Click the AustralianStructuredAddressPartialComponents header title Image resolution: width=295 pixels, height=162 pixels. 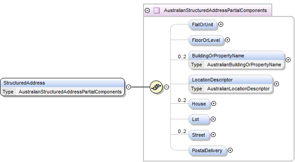215,11
